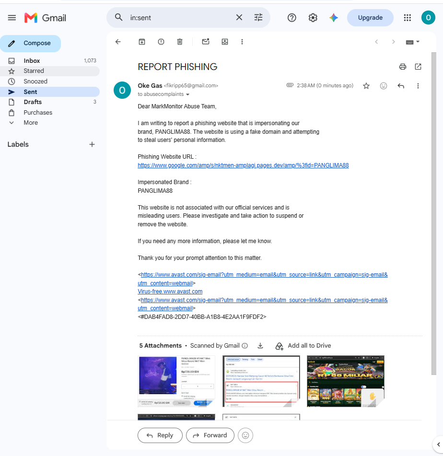Clear the search with the X icon
This screenshot has width=443, height=456.
coord(239,17)
